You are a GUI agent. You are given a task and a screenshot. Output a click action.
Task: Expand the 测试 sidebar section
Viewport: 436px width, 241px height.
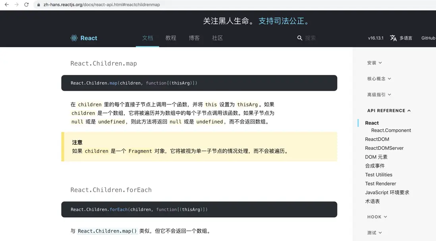374,233
